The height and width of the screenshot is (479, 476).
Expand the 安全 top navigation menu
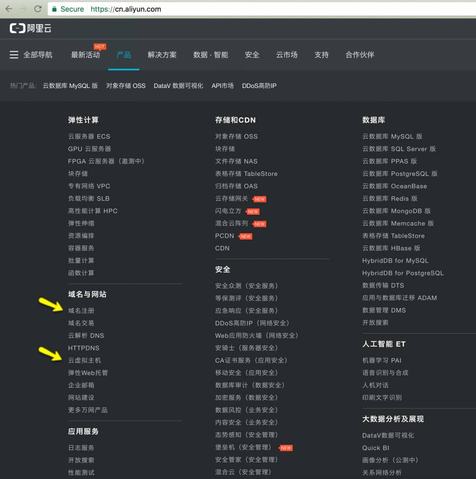[252, 55]
